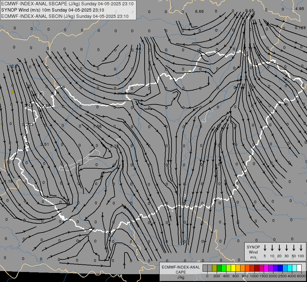The image size is (307, 282).
Task: Select the white CAPE swatch at the legend end
Action: (x=299, y=268)
